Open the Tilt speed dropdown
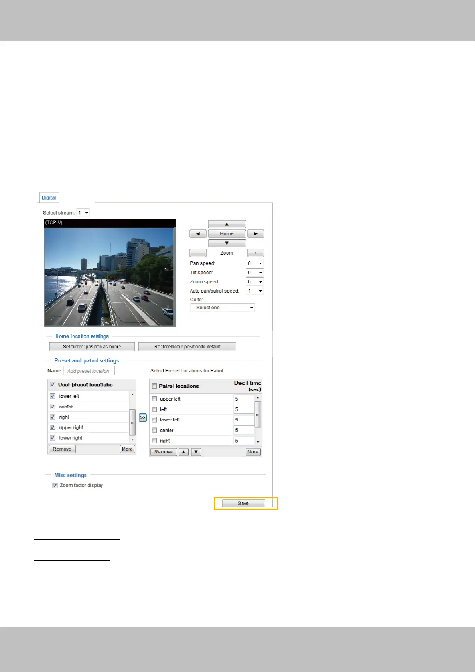This screenshot has width=475, height=672. coord(255,273)
